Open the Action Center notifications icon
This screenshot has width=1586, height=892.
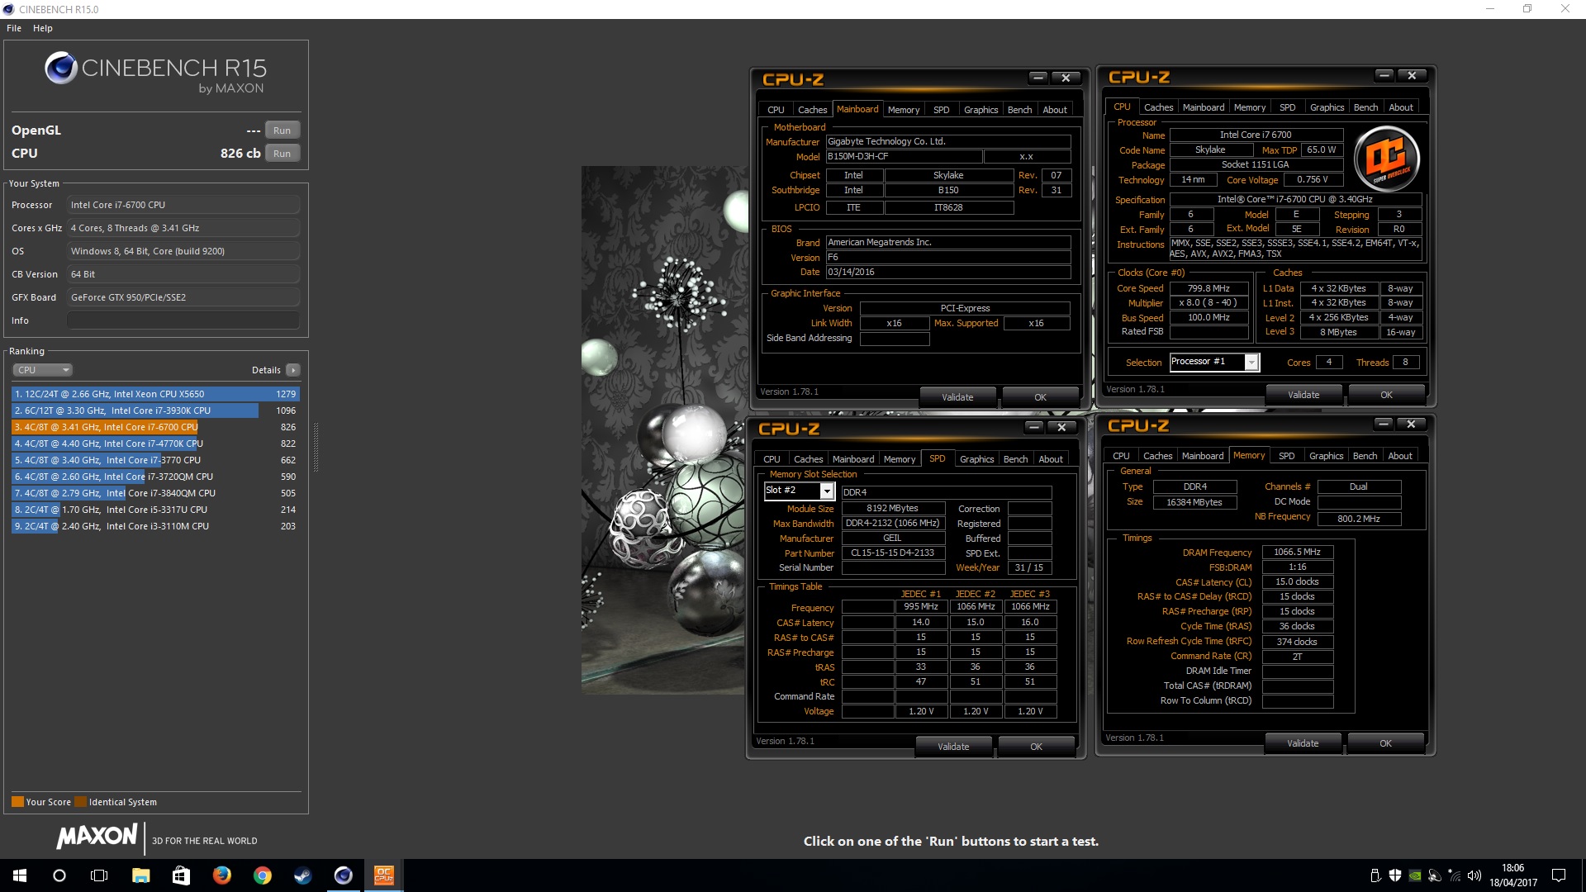pos(1559,875)
